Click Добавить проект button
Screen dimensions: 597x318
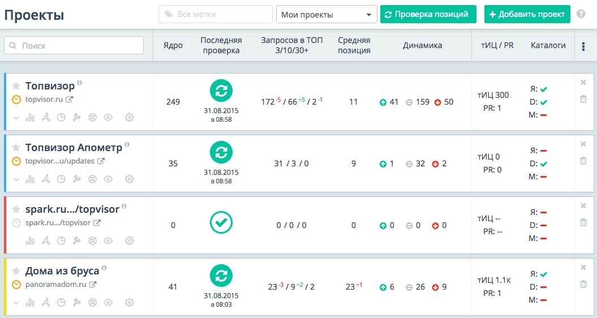527,15
